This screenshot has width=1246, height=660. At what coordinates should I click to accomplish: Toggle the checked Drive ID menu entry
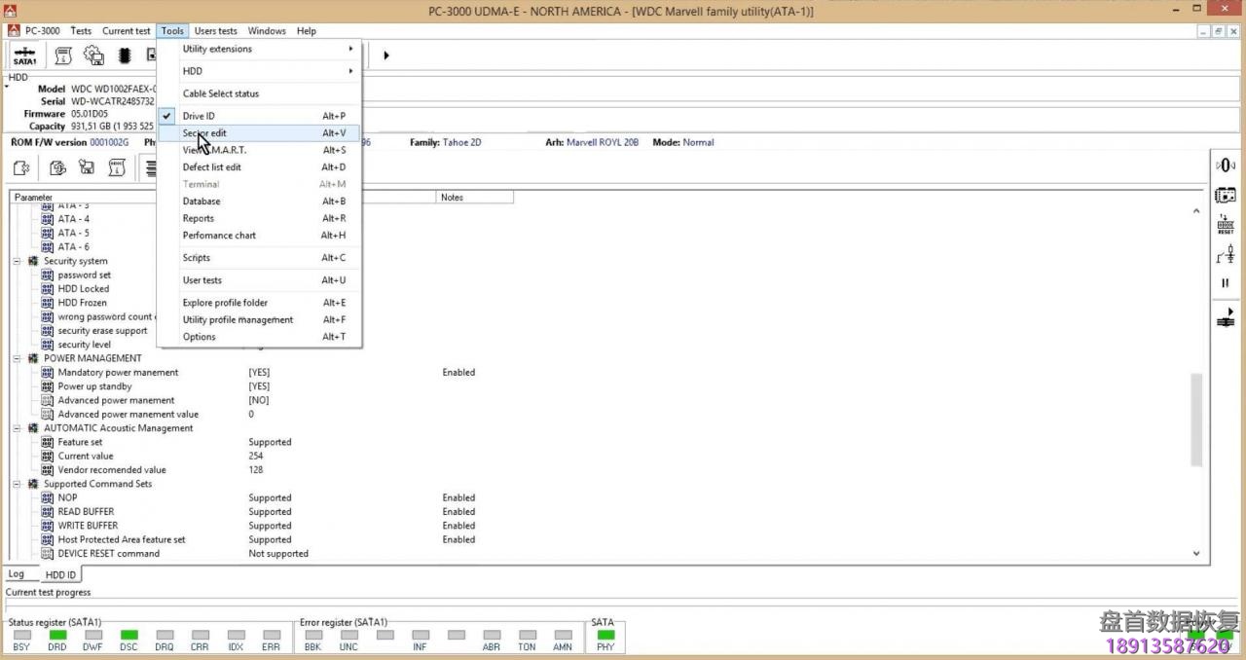pos(199,116)
